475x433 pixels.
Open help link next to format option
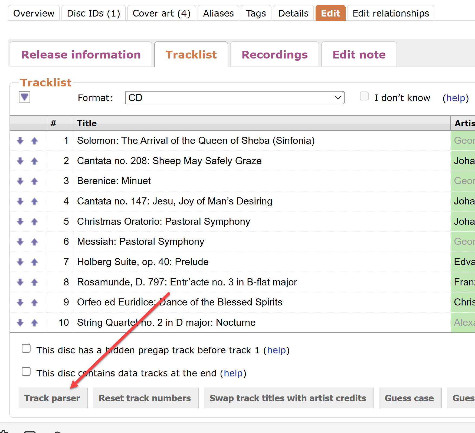point(456,98)
